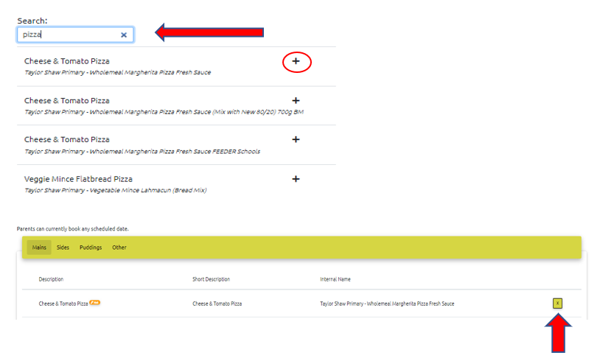Clear the pizza search text

point(124,35)
